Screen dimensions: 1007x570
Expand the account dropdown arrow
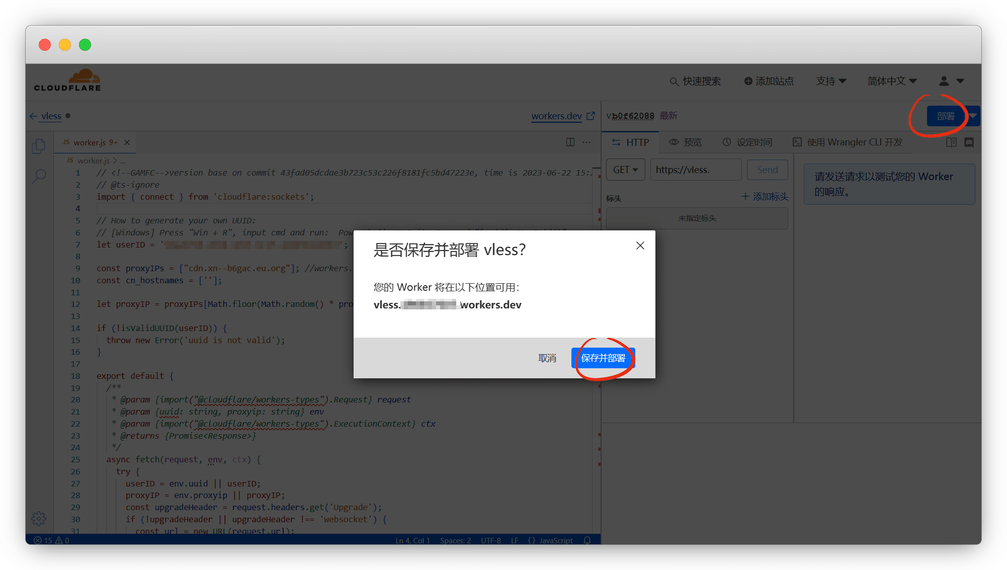[960, 81]
